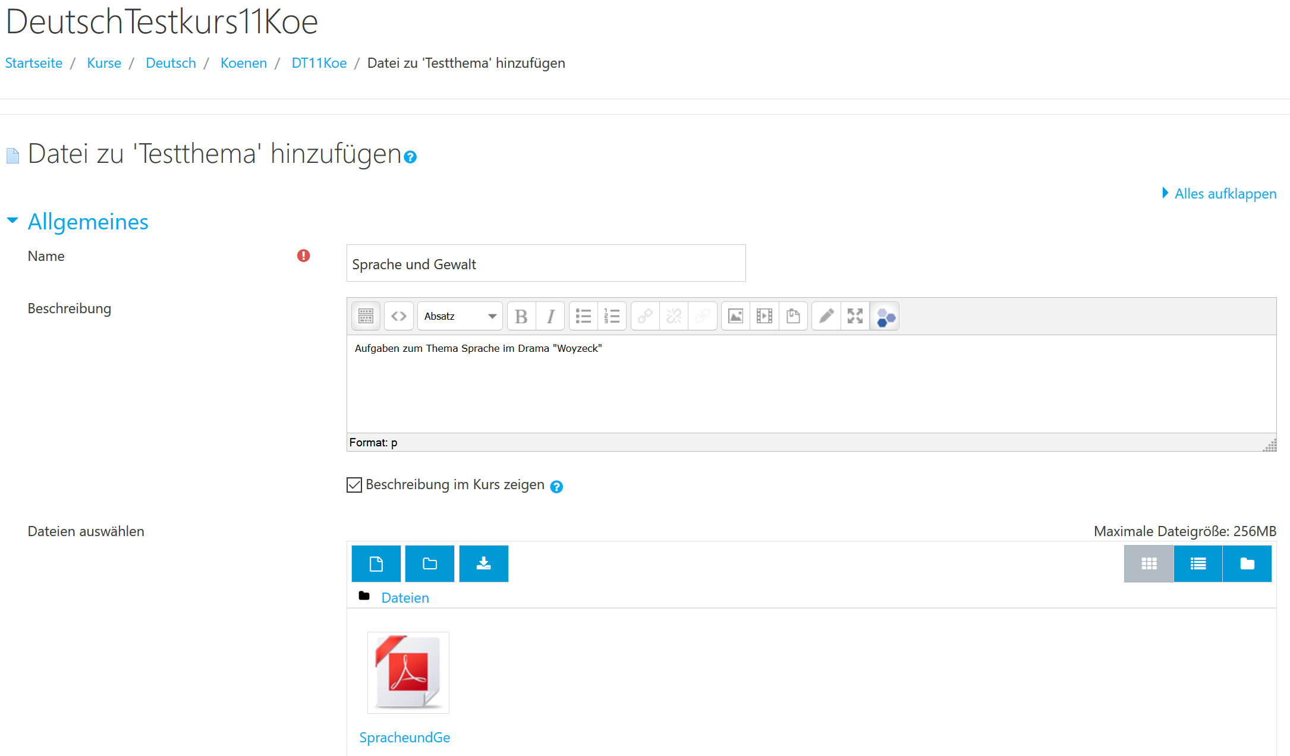Uncheck 'Beschreibung im Kurs zeigen' checkbox
This screenshot has width=1290, height=756.
point(354,485)
